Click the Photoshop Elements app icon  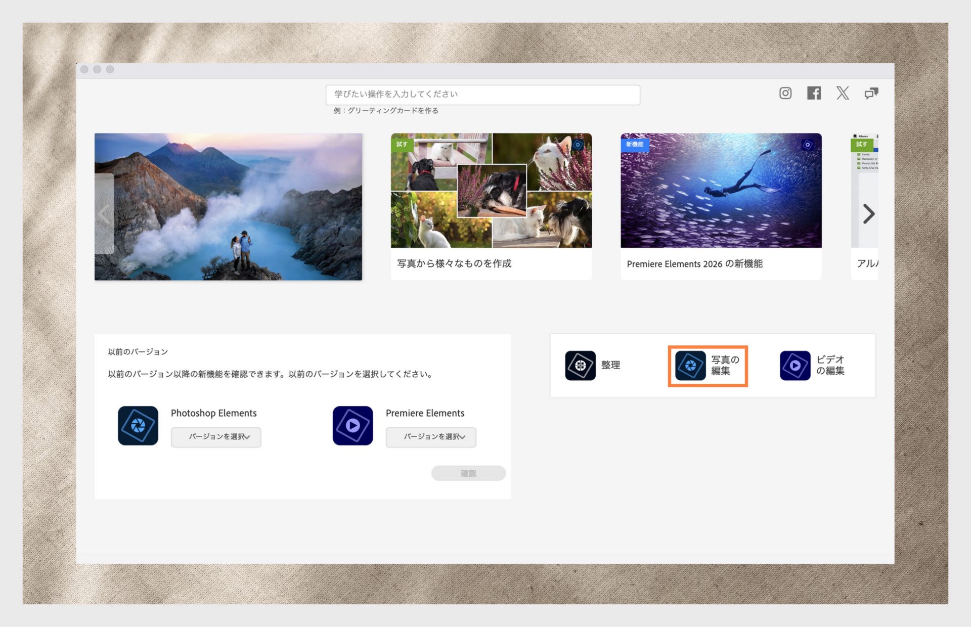tap(138, 426)
